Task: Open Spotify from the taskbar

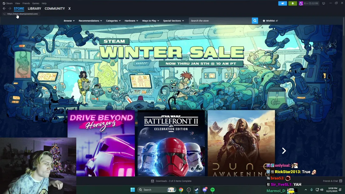Action: 212,190
